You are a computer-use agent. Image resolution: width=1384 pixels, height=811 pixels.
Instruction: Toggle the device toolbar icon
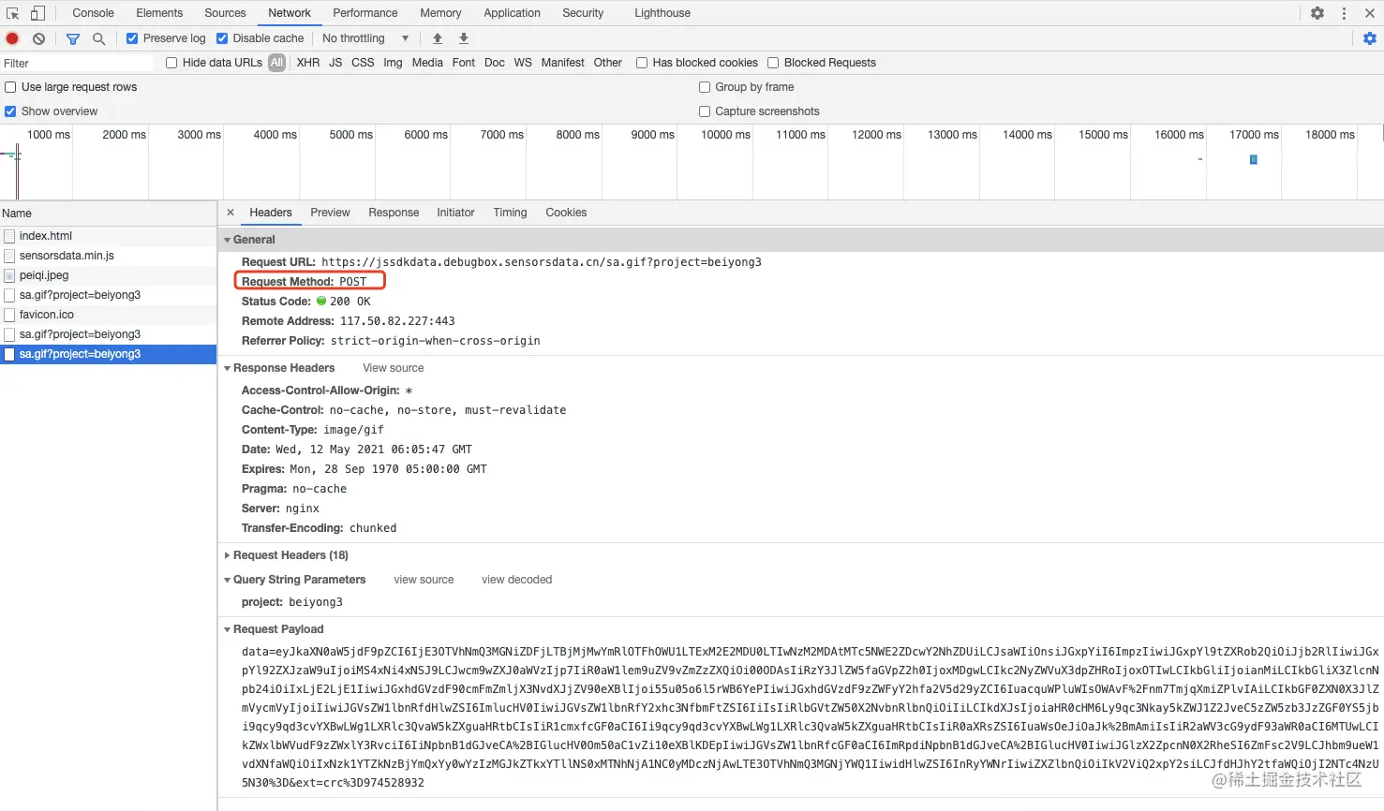click(x=37, y=13)
